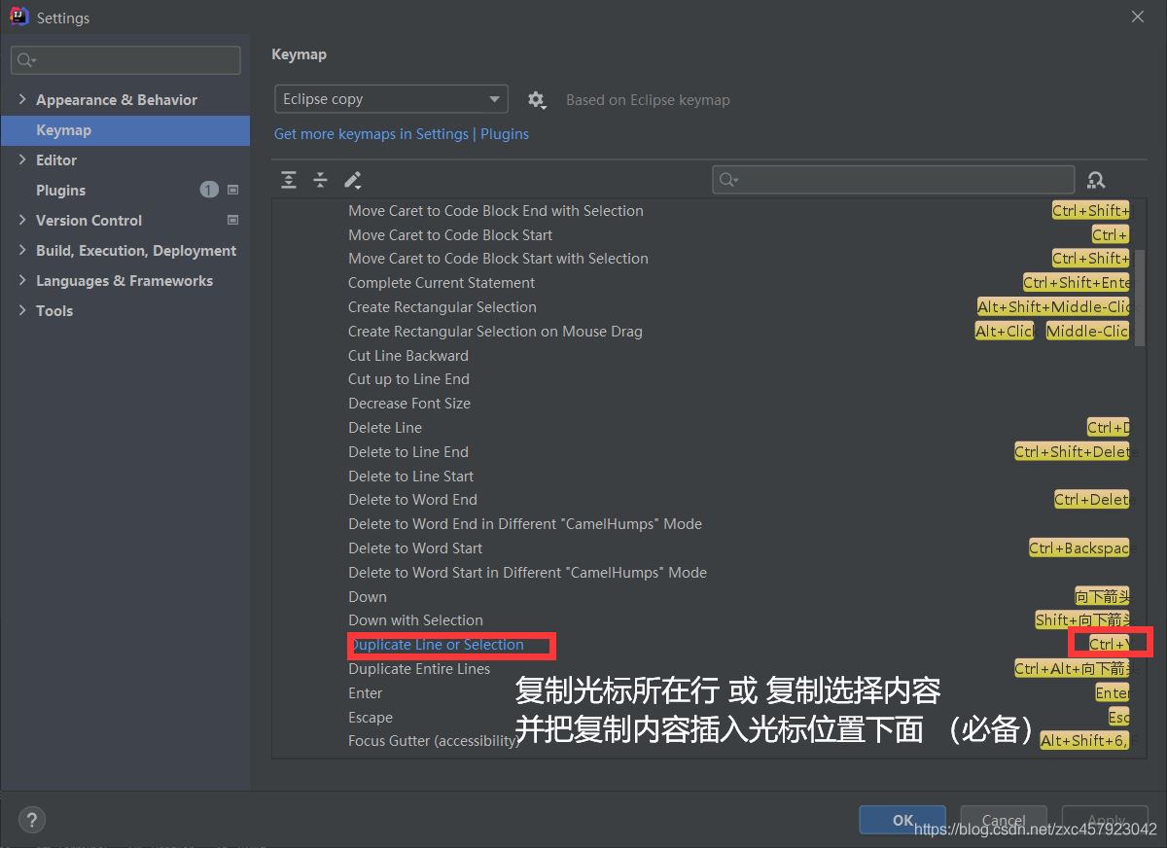The image size is (1167, 848).
Task: Click the Find Actions by Shortcut icon
Action: click(x=1096, y=180)
